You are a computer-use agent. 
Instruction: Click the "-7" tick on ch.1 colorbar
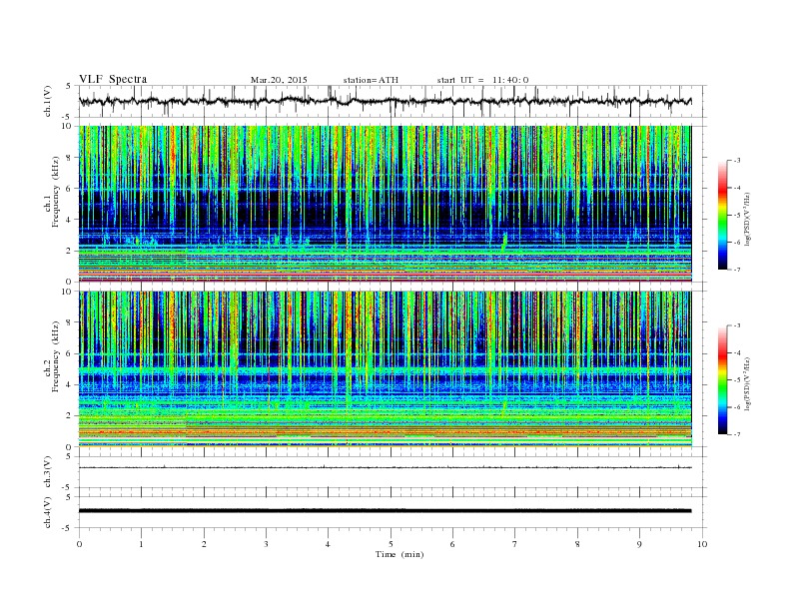[737, 270]
